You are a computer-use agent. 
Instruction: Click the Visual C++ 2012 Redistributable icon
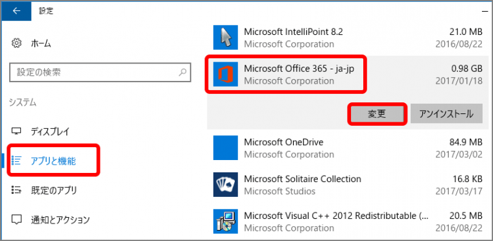tap(226, 221)
